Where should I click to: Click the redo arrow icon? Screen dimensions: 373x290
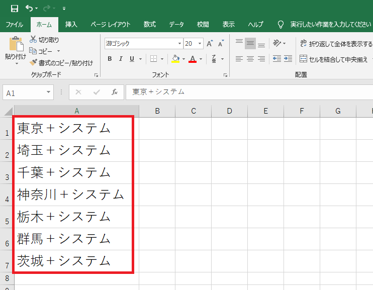point(47,9)
